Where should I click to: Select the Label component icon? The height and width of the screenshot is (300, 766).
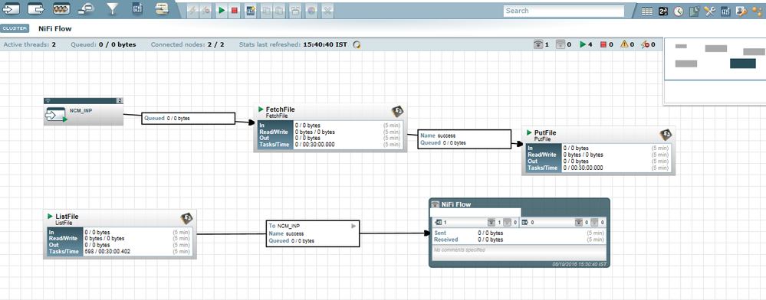pos(162,8)
